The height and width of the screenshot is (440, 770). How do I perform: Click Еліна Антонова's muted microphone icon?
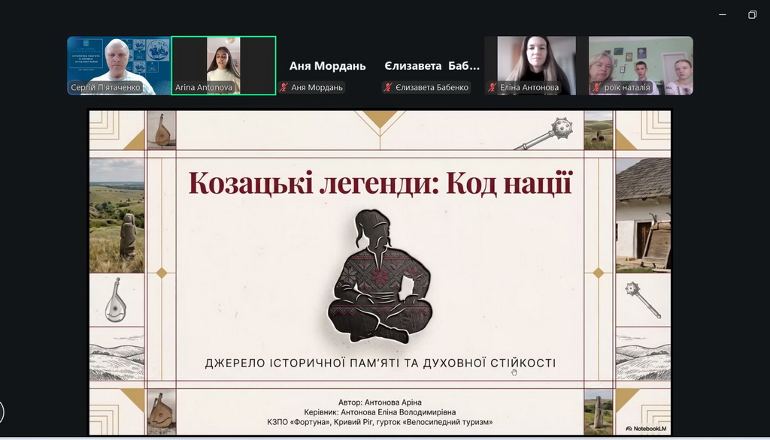[494, 88]
